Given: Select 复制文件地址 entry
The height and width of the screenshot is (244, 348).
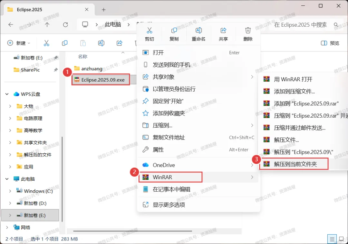Looking at the screenshot, I should [x=198, y=138].
